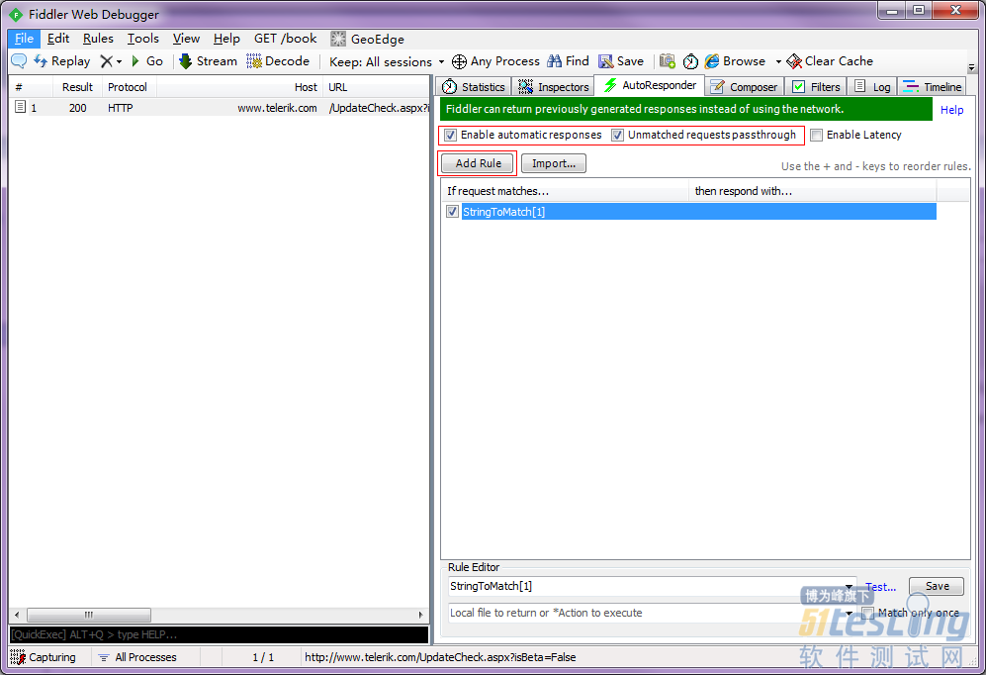Click the comment speech bubble icon
This screenshot has height=675, width=986.
pos(19,61)
